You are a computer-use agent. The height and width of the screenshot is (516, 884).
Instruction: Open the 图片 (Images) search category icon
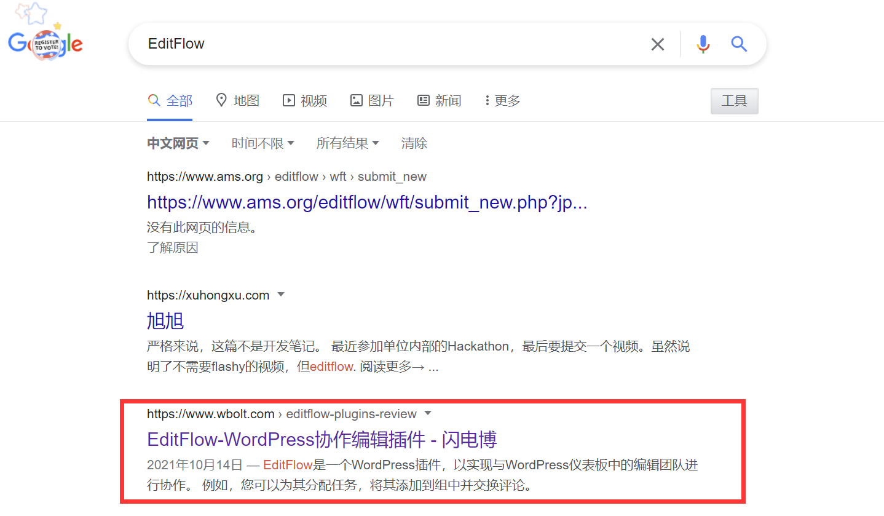click(357, 100)
